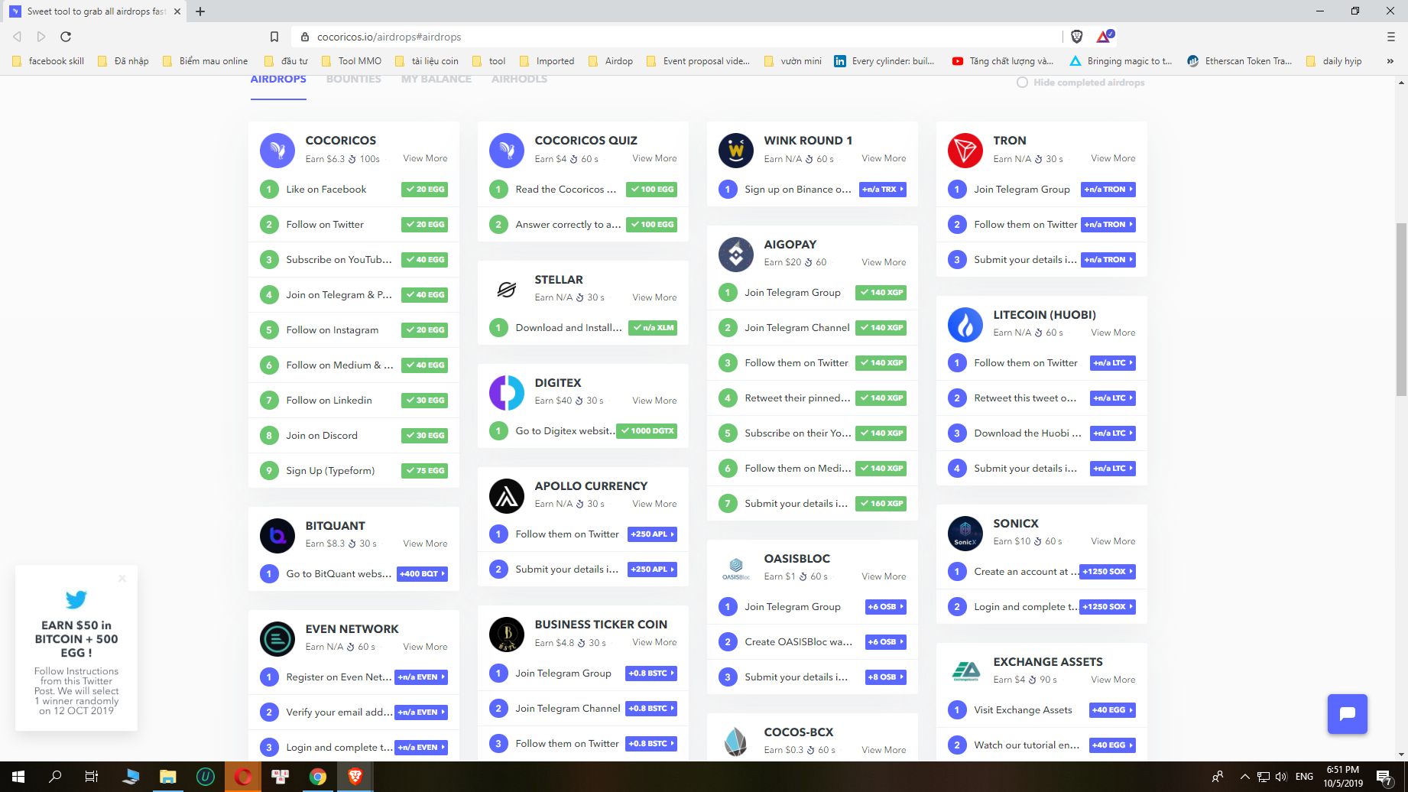Open the Tool MMO bookmark folder
This screenshot has height=792, width=1408.
tap(352, 61)
